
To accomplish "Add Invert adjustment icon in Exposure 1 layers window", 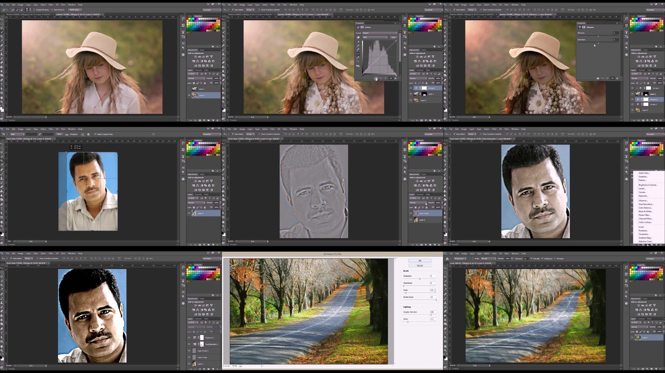I will pyautogui.click(x=195, y=314).
